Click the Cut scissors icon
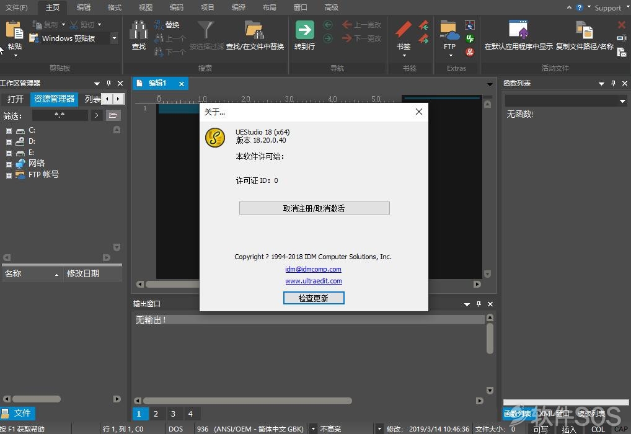 tap(74, 25)
